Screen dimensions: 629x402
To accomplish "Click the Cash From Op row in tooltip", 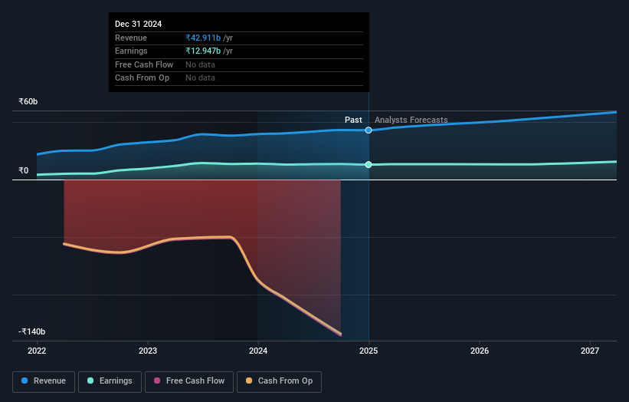I will click(239, 78).
